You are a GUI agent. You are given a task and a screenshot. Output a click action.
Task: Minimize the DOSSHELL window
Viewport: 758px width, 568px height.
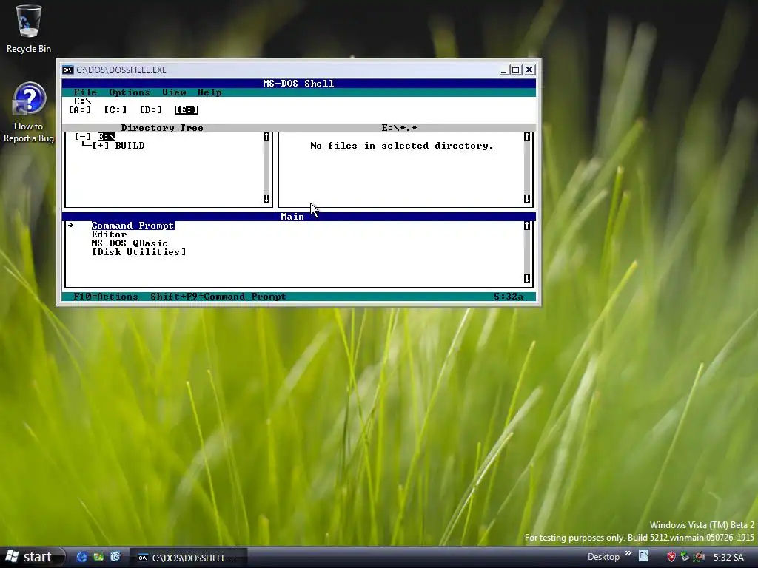pyautogui.click(x=503, y=70)
